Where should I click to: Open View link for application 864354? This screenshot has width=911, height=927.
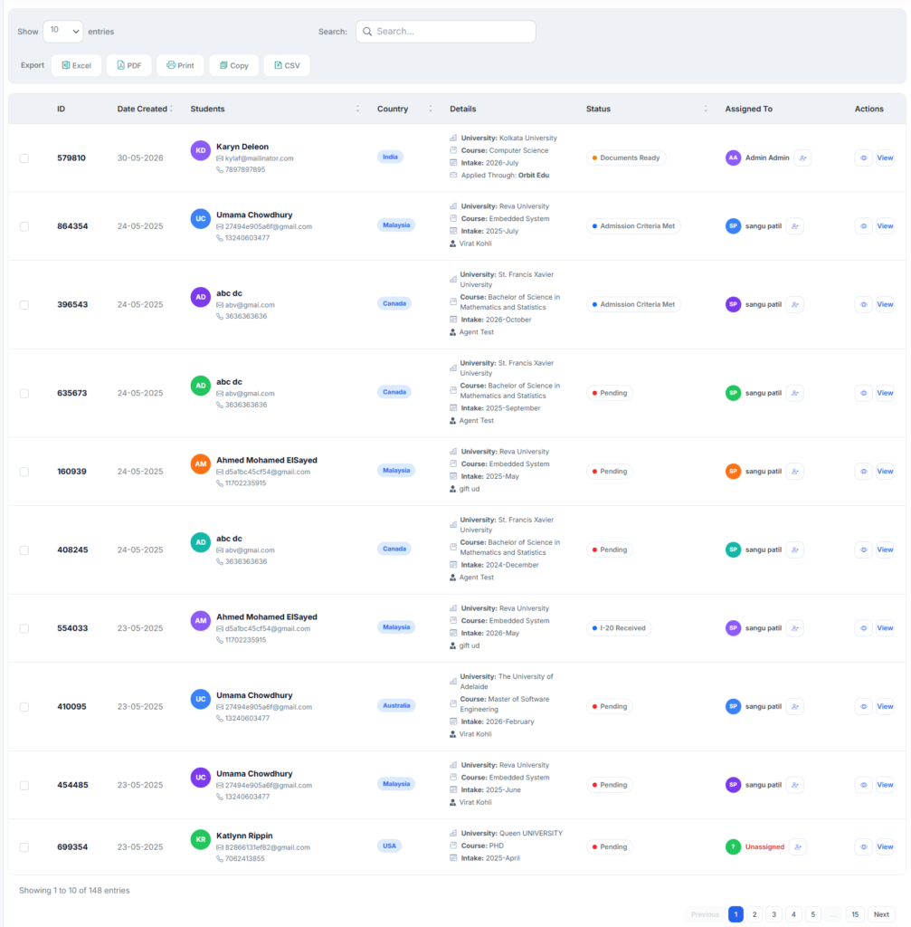pos(885,225)
